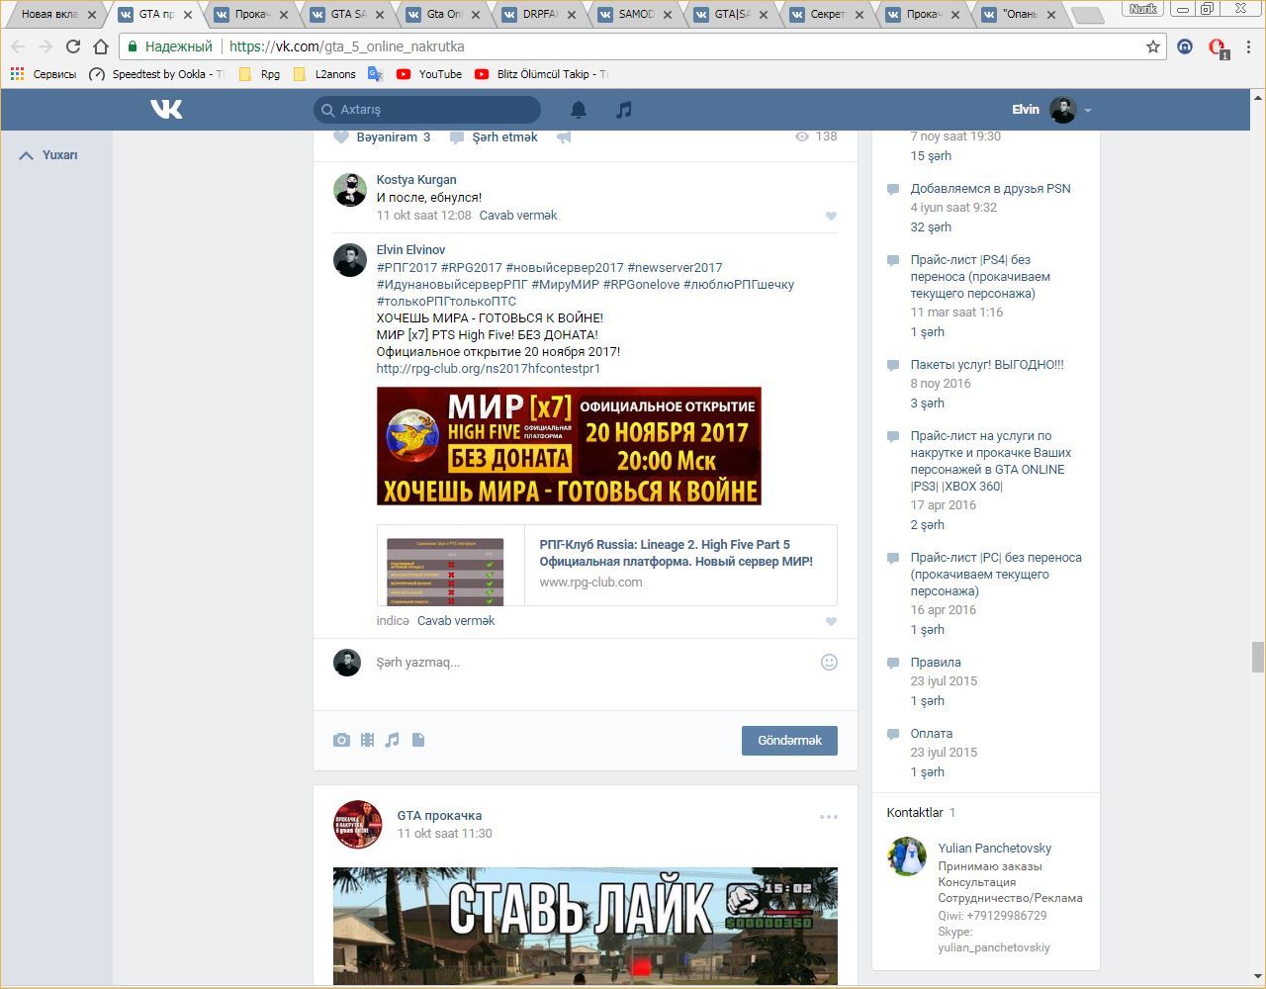Close the GTA пр active tab
The width and height of the screenshot is (1266, 989).
tap(188, 15)
